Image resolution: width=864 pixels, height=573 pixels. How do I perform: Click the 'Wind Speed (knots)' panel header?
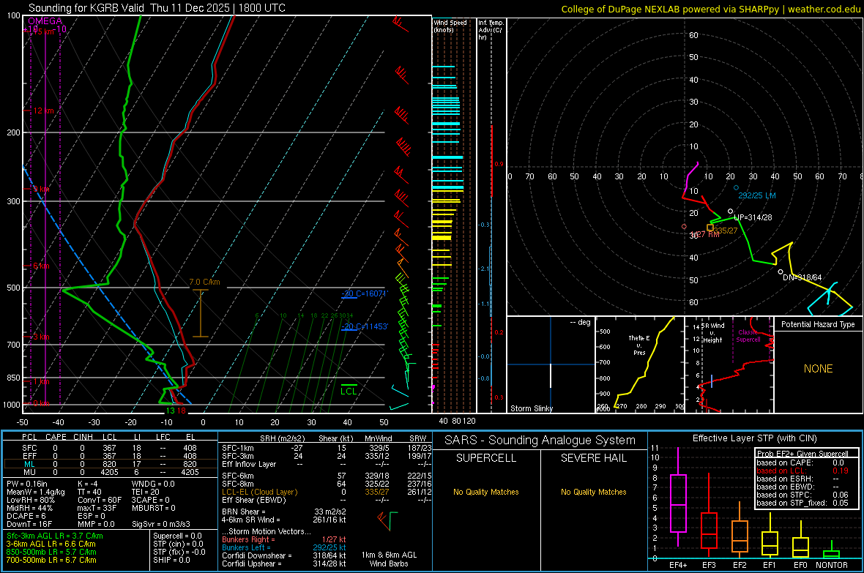click(x=450, y=26)
